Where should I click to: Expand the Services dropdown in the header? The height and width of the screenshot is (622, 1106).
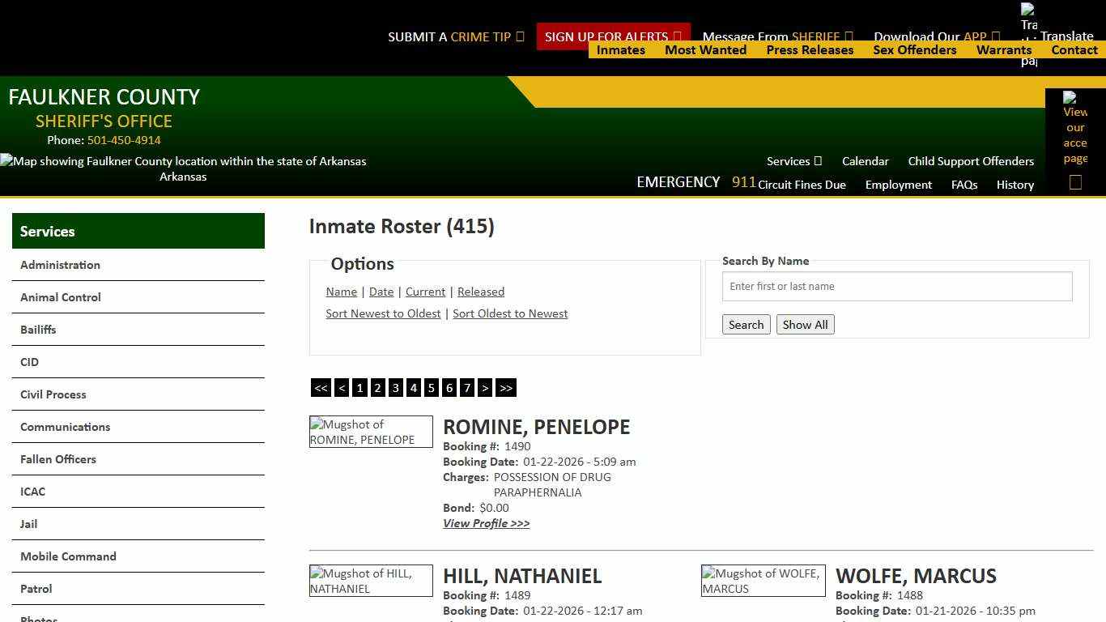[x=793, y=161]
